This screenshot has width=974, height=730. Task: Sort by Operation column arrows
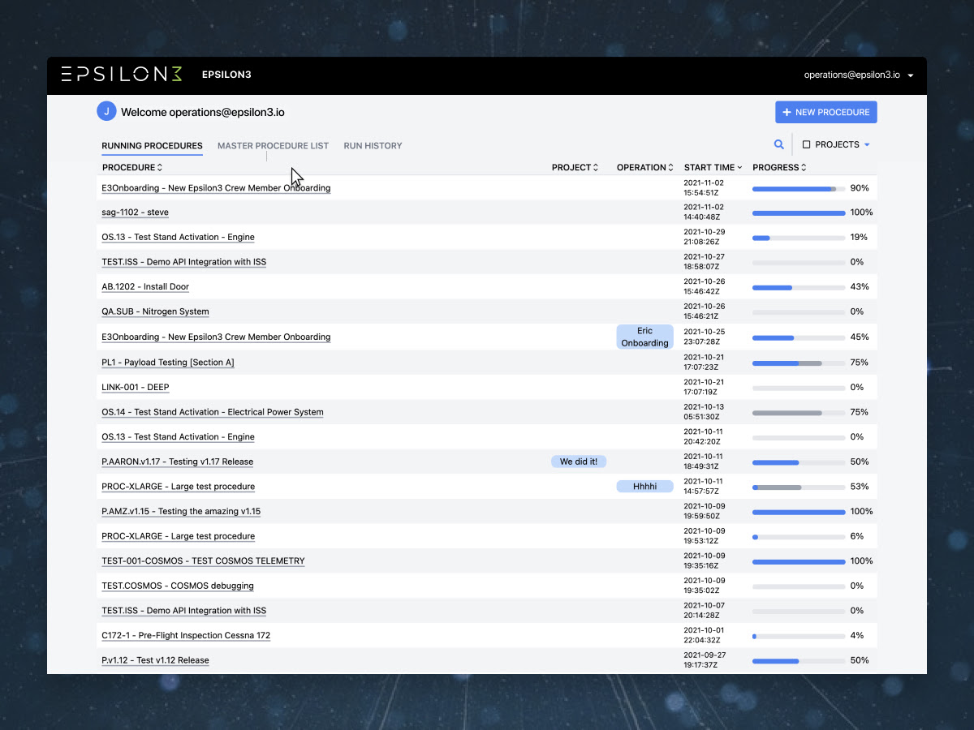(x=671, y=168)
